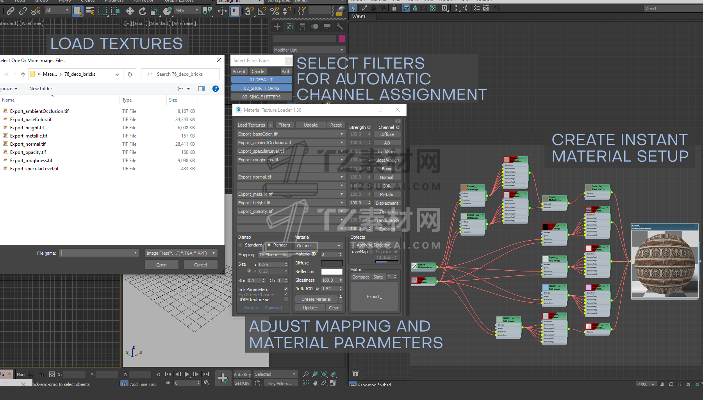Select the Standard bitmap radio button
Screen dimensions: 703x400
[241, 245]
